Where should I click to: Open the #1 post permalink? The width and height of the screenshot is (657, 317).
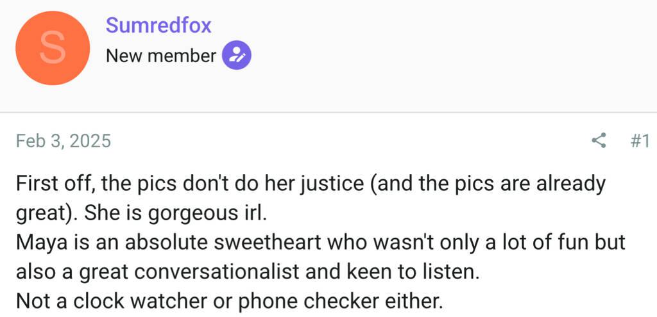[640, 141]
